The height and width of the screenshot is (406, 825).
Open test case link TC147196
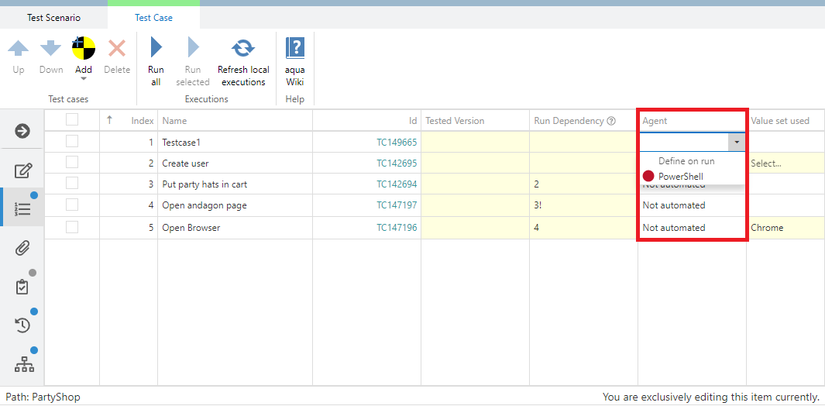click(397, 228)
